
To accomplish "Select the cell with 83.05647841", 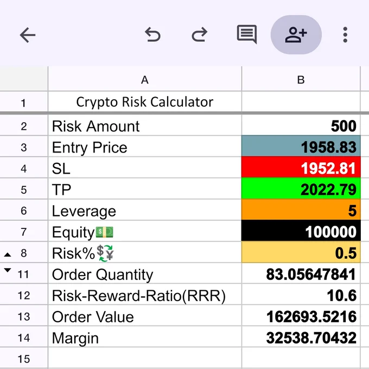I will [x=301, y=273].
